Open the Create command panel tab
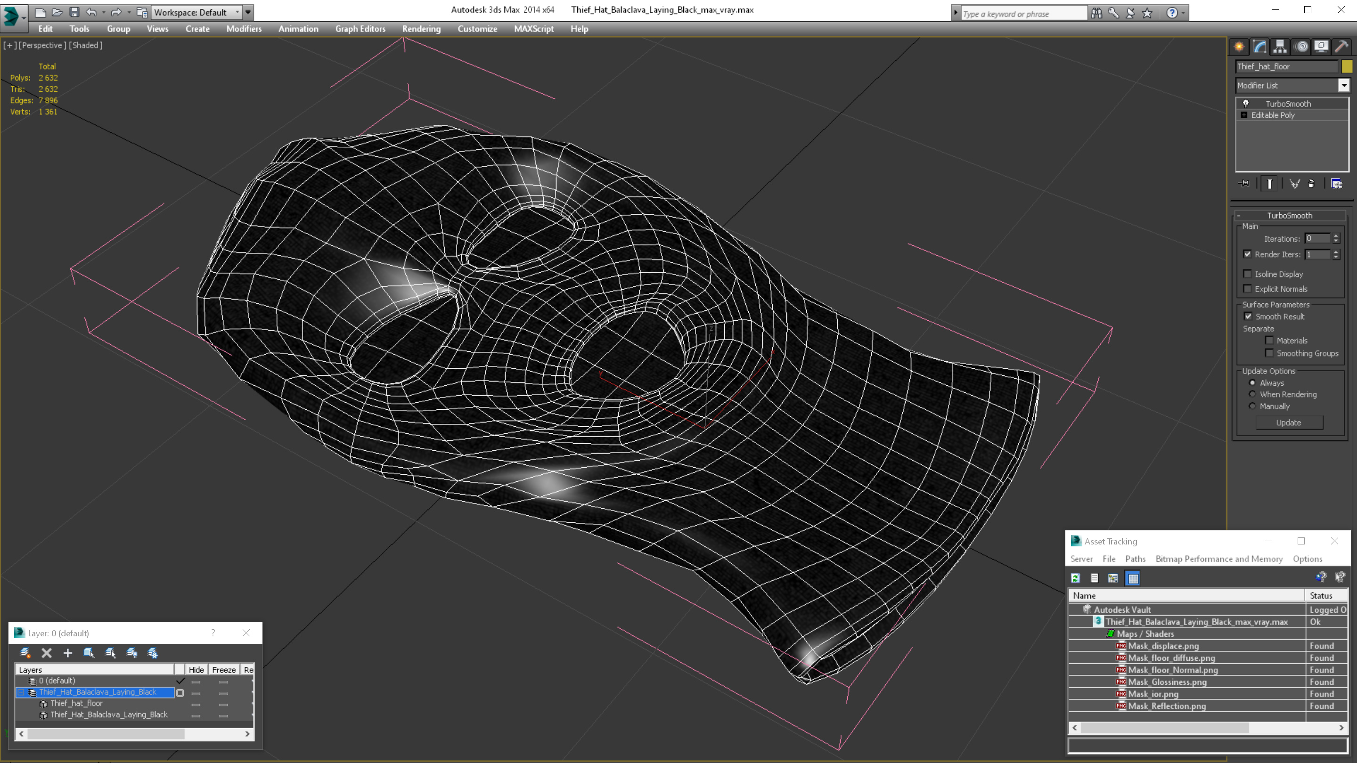Screen dimensions: 1357x763 pos(1239,47)
